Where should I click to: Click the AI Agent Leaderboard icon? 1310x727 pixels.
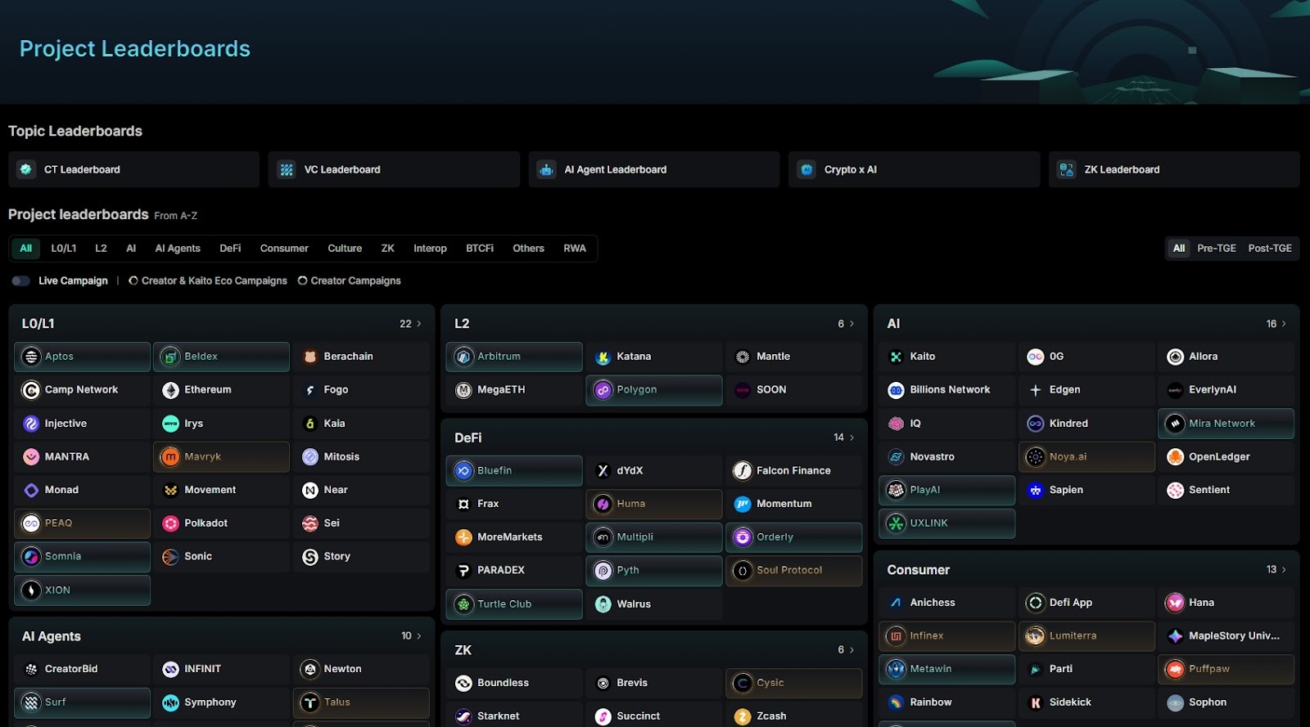pyautogui.click(x=546, y=169)
